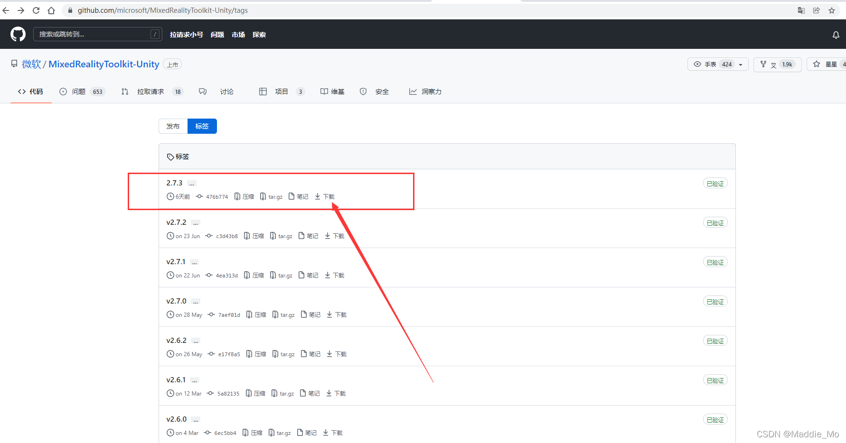846x443 pixels.
Task: Expand ellipsis next to tag v2.7.2
Action: [x=196, y=223]
